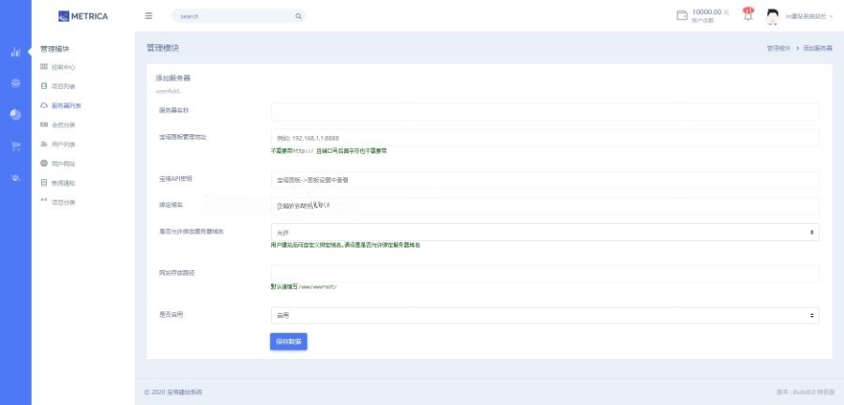Click 添加服务器 breadcrumb item
This screenshot has height=405, width=844.
point(818,49)
